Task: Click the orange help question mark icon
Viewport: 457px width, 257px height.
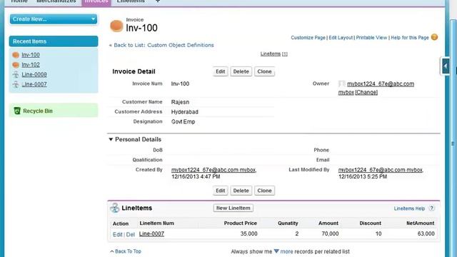Action: pyautogui.click(x=434, y=37)
